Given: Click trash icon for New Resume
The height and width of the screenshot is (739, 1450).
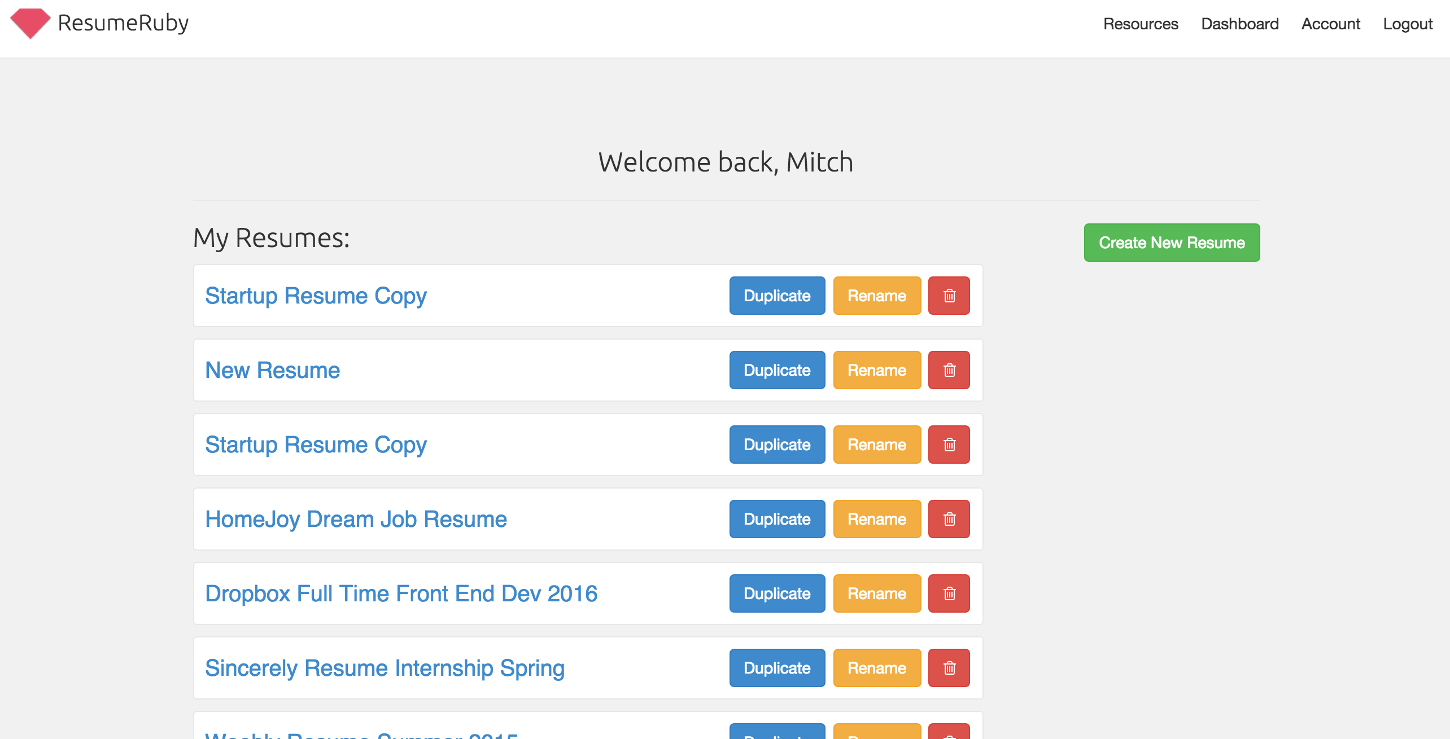Looking at the screenshot, I should pos(949,370).
